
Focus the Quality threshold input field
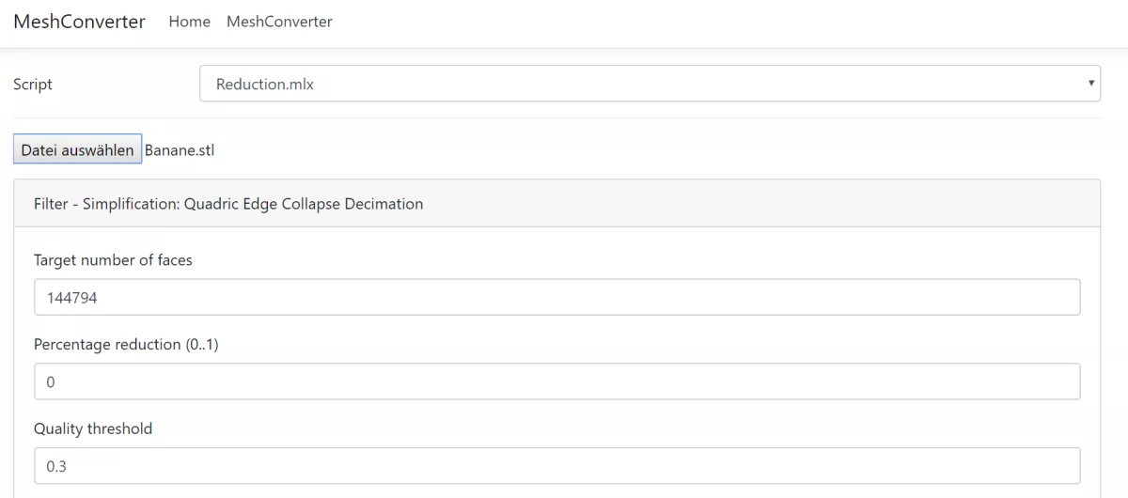point(556,466)
